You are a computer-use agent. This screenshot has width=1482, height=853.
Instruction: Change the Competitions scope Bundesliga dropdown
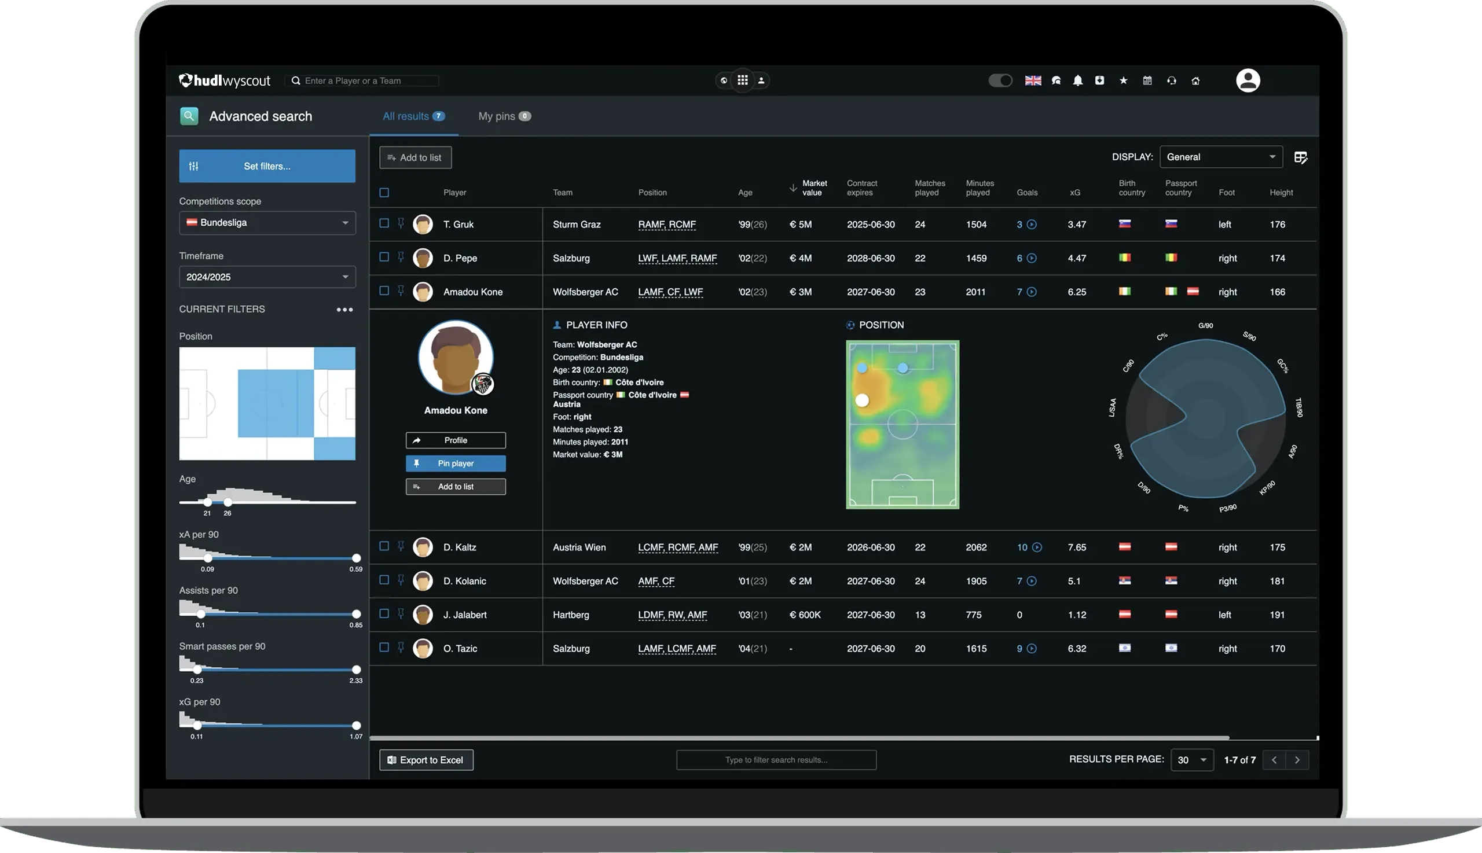pyautogui.click(x=267, y=223)
